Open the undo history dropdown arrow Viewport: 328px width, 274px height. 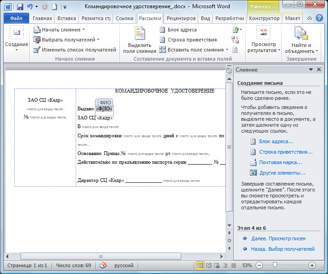tap(36, 7)
